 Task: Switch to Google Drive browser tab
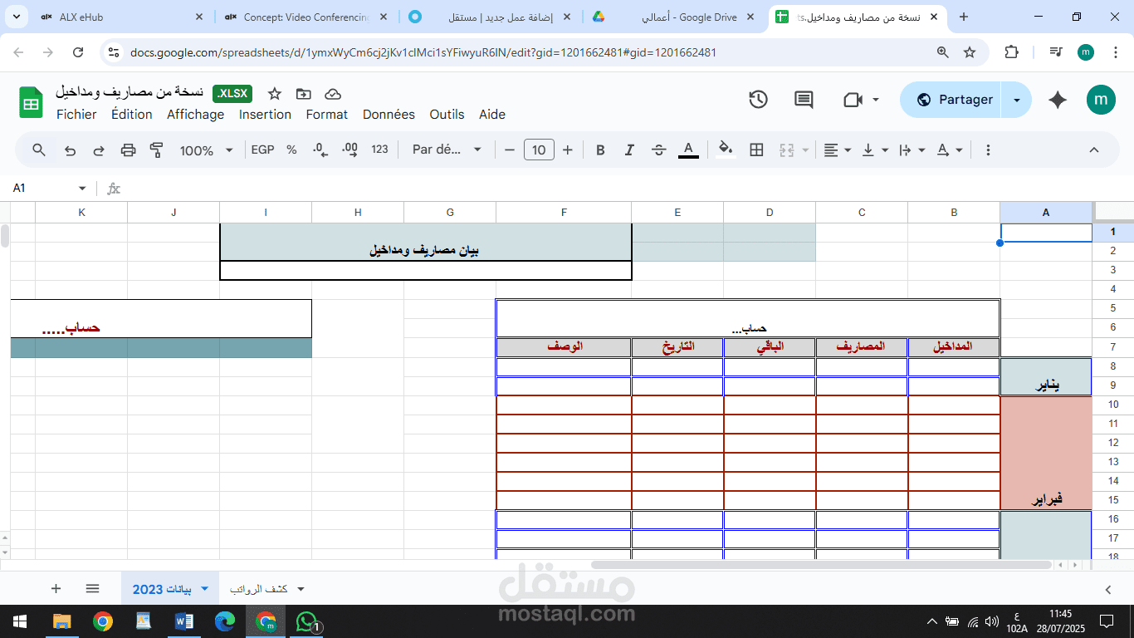[672, 17]
